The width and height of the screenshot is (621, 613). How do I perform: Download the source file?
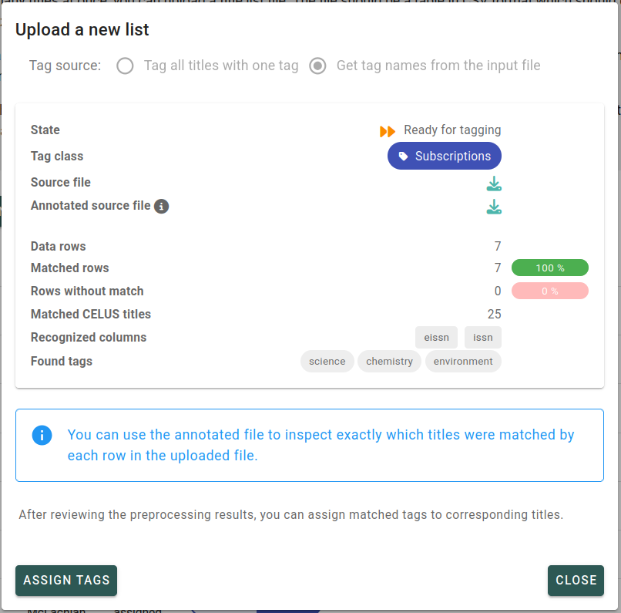point(494,184)
